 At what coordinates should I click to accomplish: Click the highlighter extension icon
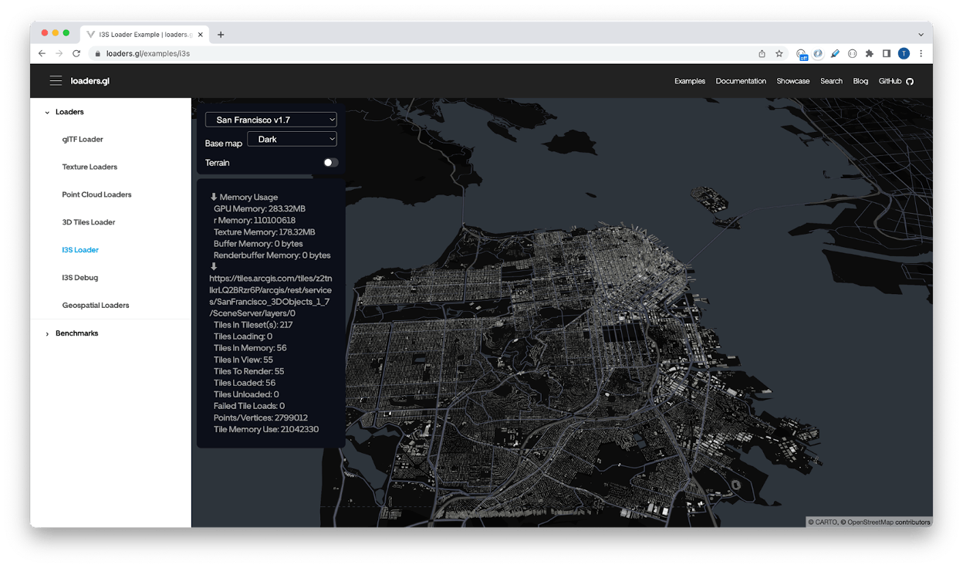(x=834, y=53)
